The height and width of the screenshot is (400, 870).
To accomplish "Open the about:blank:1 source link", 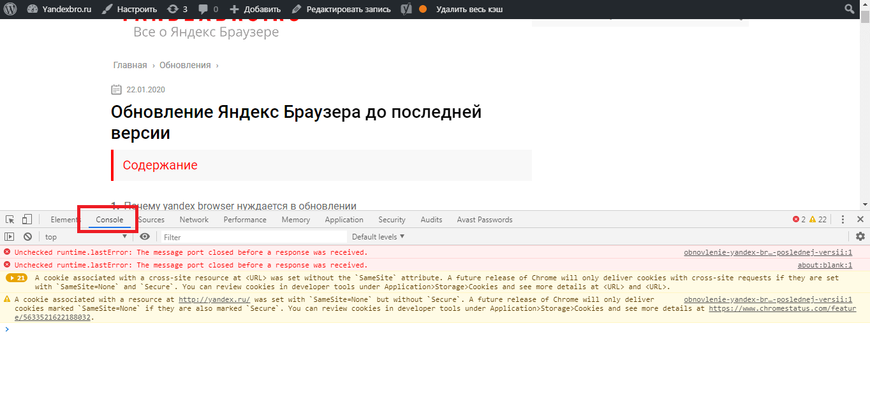I will coord(825,265).
